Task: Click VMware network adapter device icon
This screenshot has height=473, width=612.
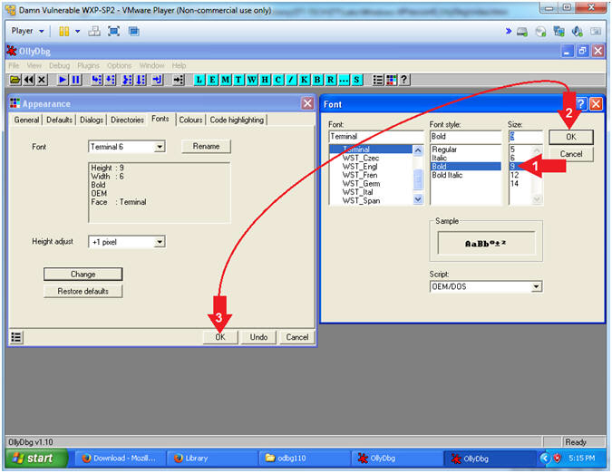Action: tap(559, 32)
